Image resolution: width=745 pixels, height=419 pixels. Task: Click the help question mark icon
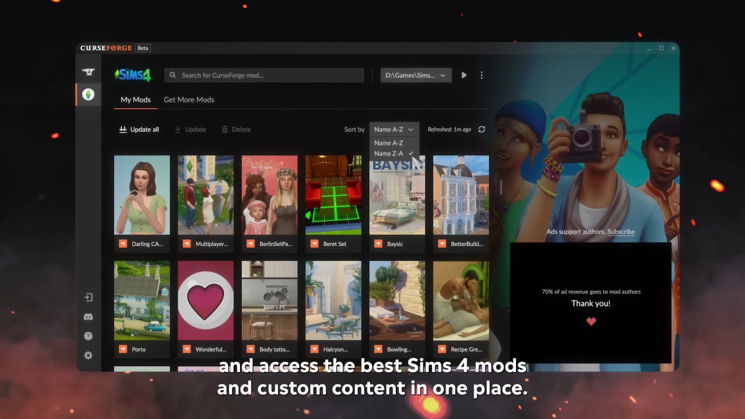point(88,336)
